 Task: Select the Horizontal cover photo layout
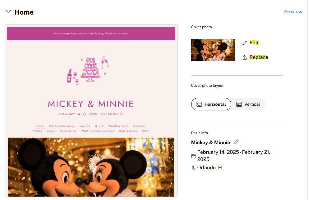click(211, 104)
